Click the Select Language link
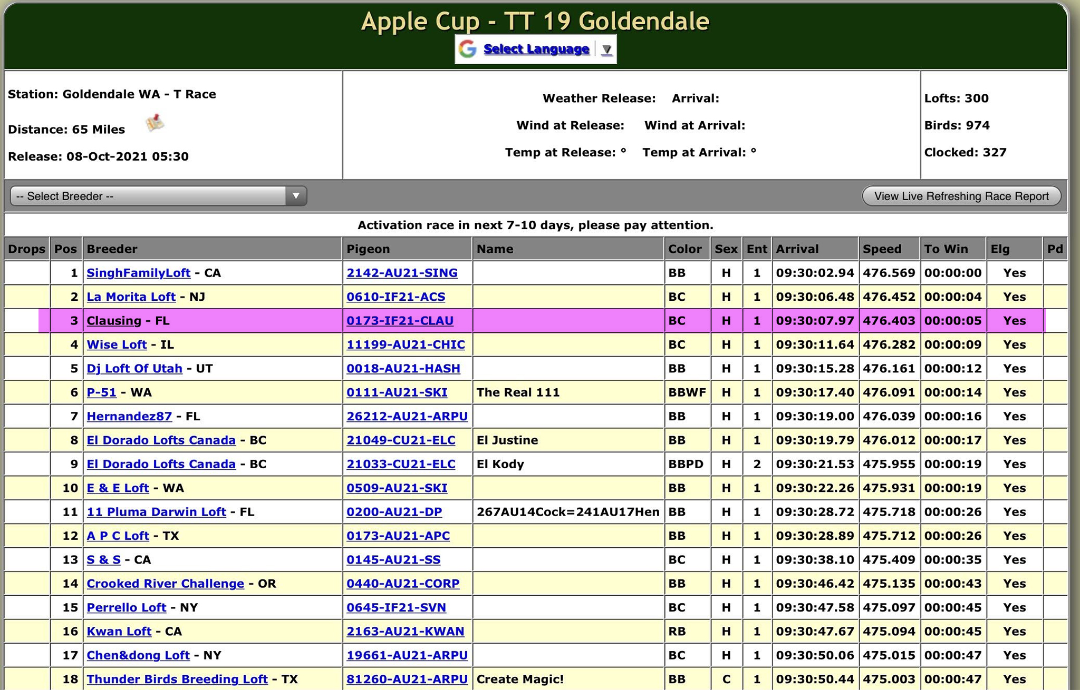The height and width of the screenshot is (690, 1080). (x=536, y=49)
